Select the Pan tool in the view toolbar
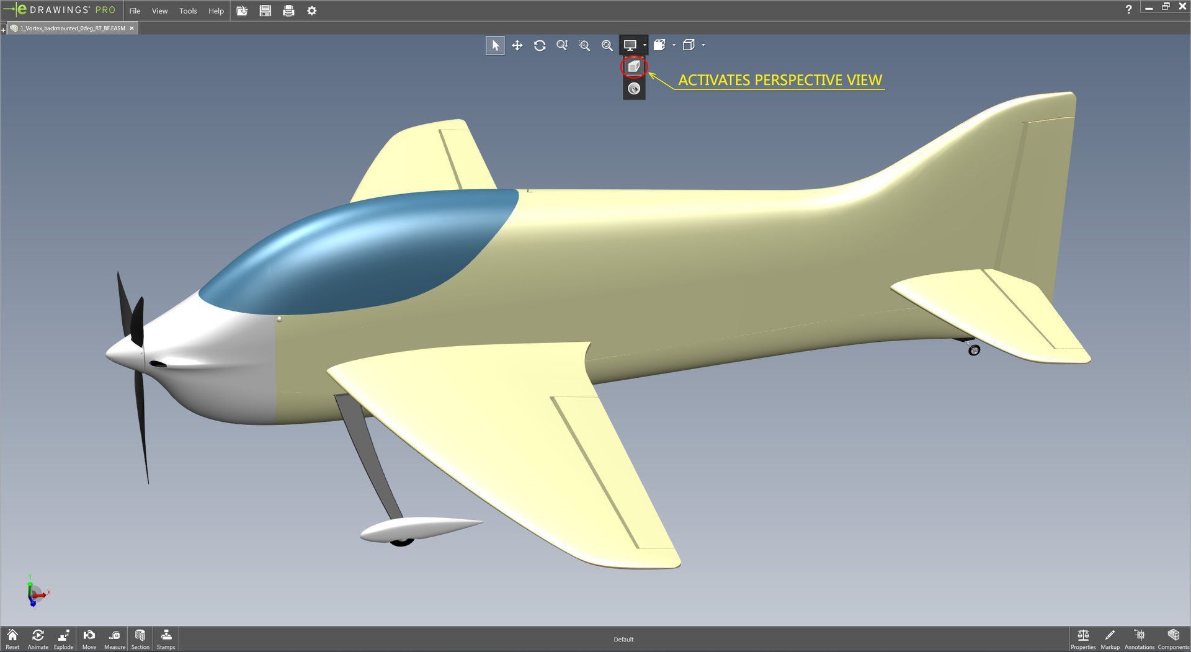 point(517,45)
